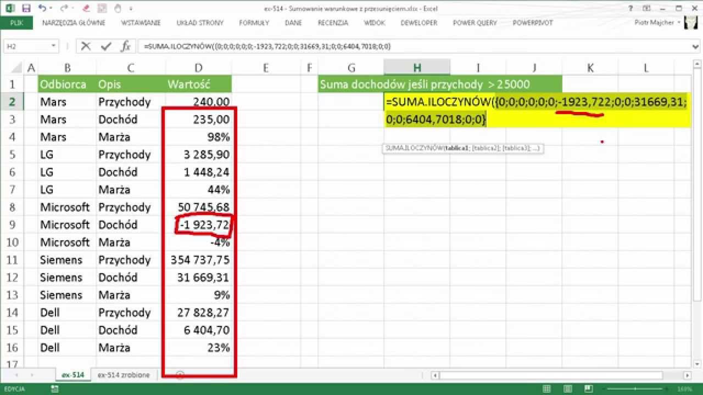Switch to NARZĘDZIA GŁÓWNE tab

[73, 22]
